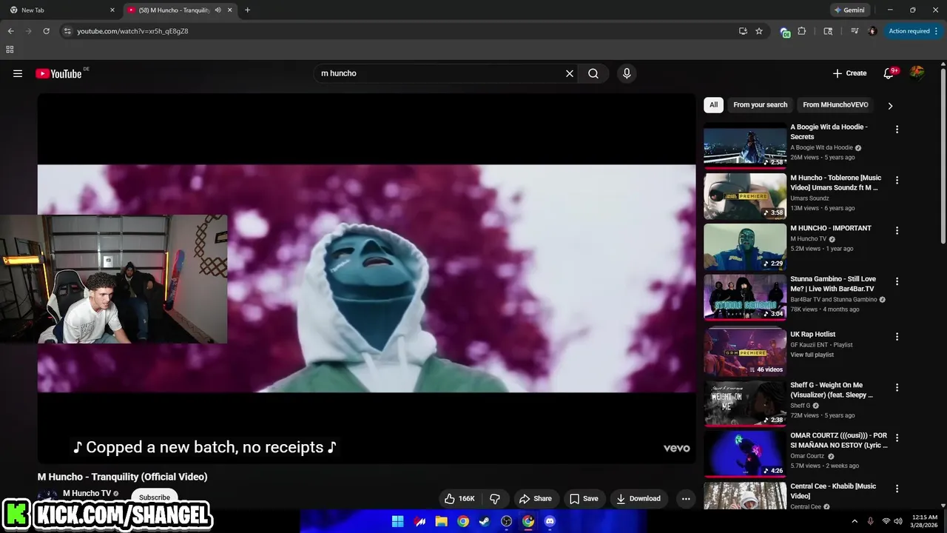The height and width of the screenshot is (533, 947).
Task: Download the video
Action: [638, 498]
